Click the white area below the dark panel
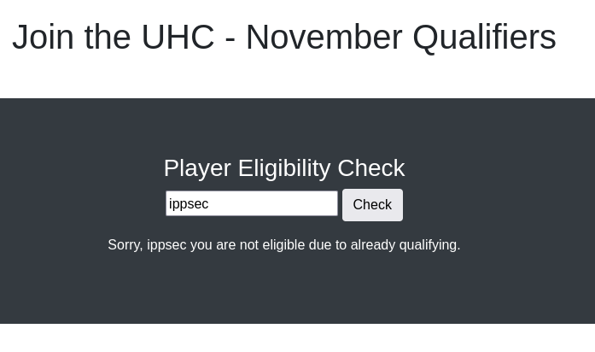 [x=297, y=338]
